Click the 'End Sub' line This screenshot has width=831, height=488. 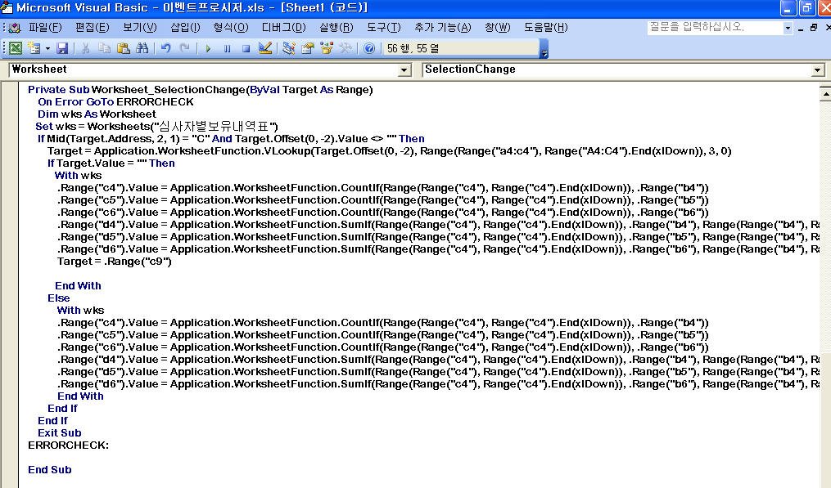pos(50,470)
